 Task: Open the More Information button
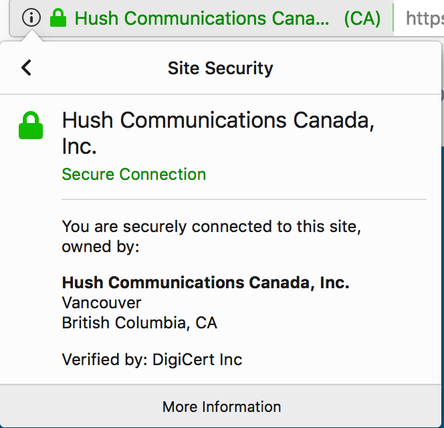pyautogui.click(x=221, y=407)
